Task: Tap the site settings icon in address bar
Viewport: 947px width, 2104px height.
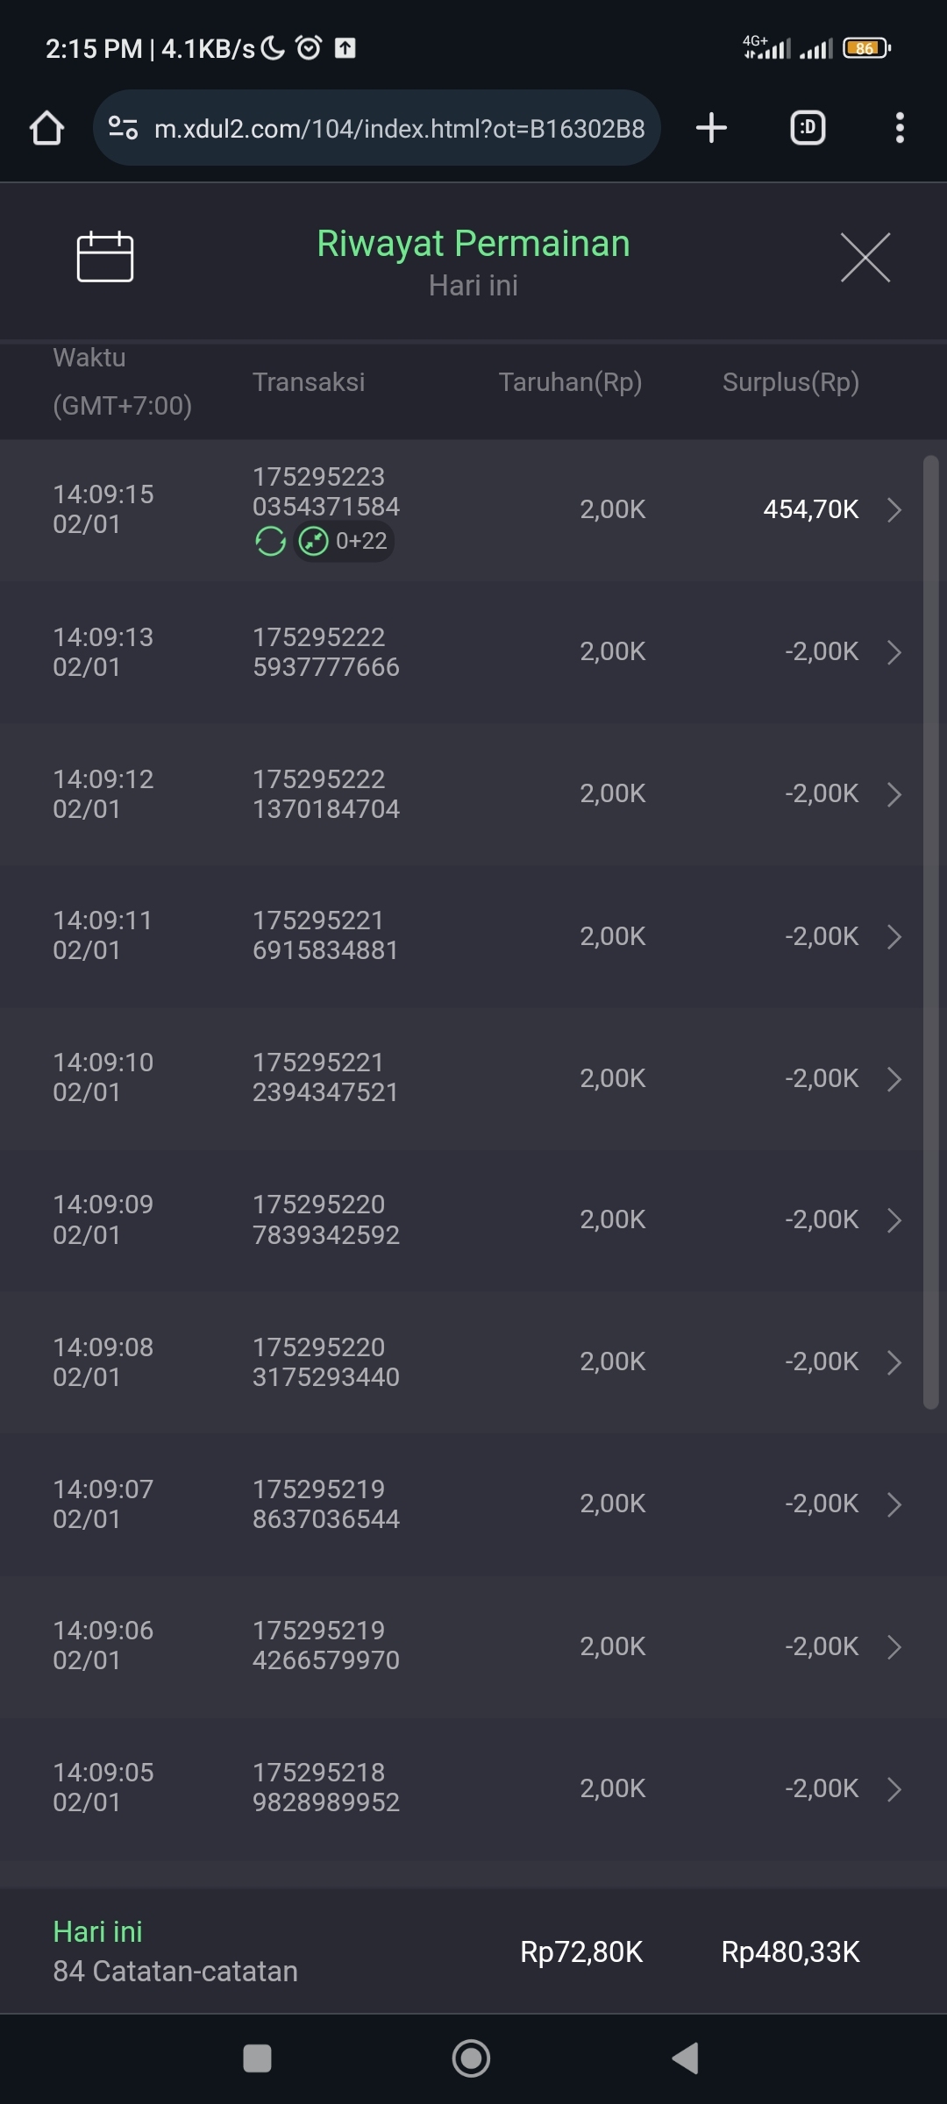Action: pyautogui.click(x=123, y=129)
